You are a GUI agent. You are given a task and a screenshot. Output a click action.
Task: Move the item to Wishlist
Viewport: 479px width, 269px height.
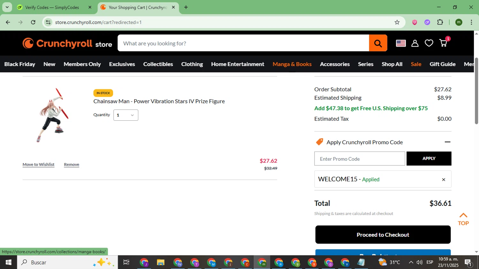(38, 164)
